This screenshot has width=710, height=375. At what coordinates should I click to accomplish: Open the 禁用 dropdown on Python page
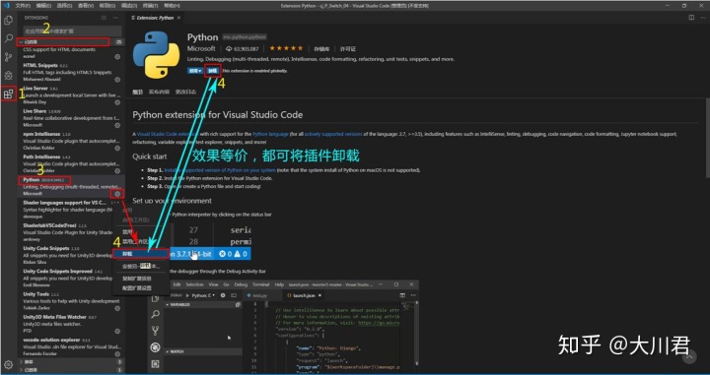(x=195, y=71)
